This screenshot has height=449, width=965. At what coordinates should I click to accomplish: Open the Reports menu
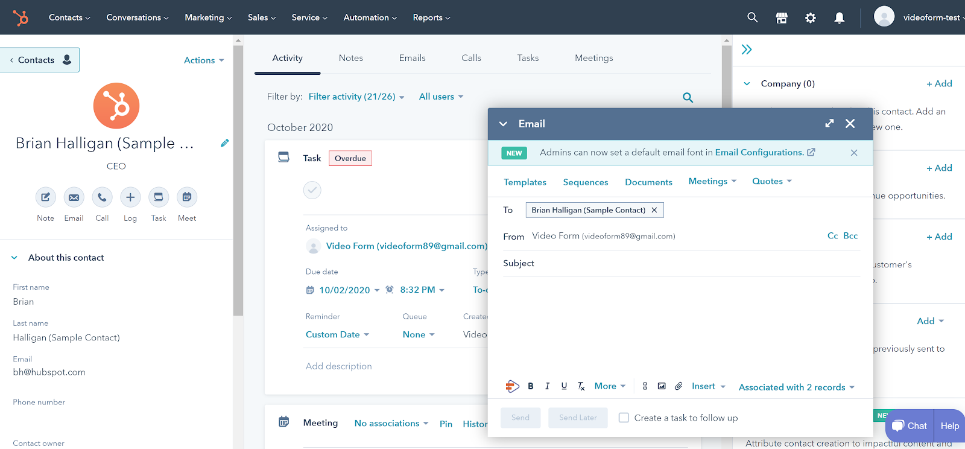[x=431, y=18]
